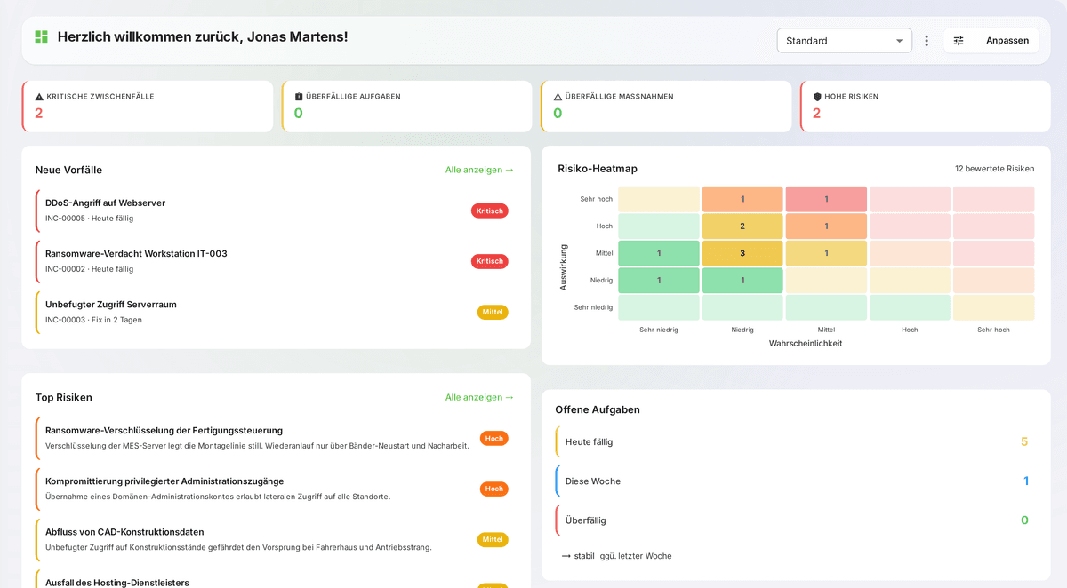Click warning icon in Überfällige Massnahmen card
The height and width of the screenshot is (588, 1067).
(x=558, y=97)
